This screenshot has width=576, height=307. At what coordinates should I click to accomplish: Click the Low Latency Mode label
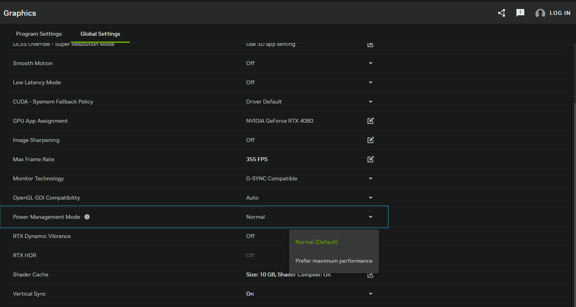(37, 82)
